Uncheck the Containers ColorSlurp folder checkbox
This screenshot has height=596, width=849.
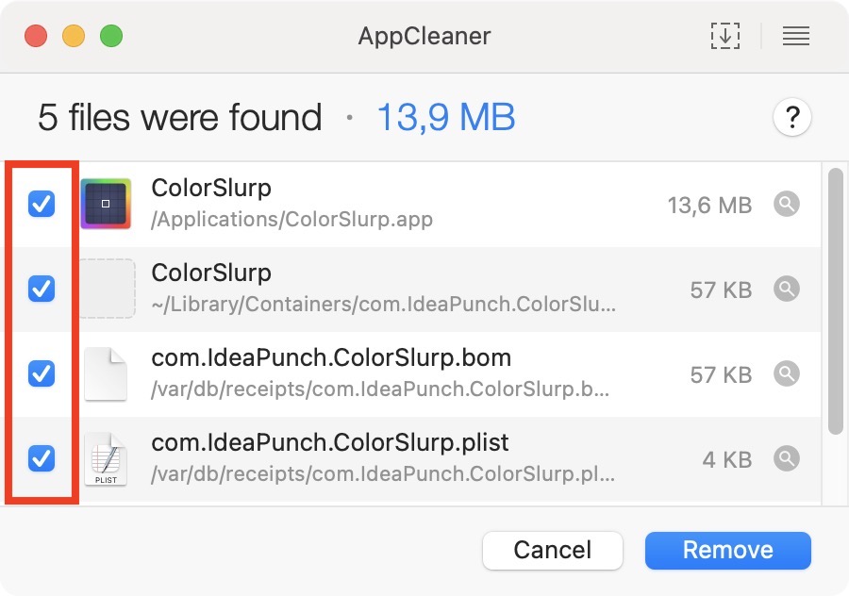42,289
